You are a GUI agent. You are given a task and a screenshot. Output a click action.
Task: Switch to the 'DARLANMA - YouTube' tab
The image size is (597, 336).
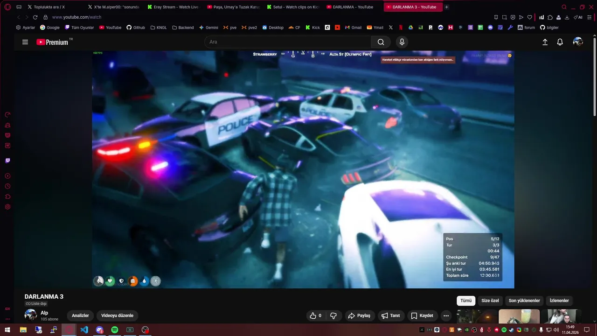[x=352, y=7]
